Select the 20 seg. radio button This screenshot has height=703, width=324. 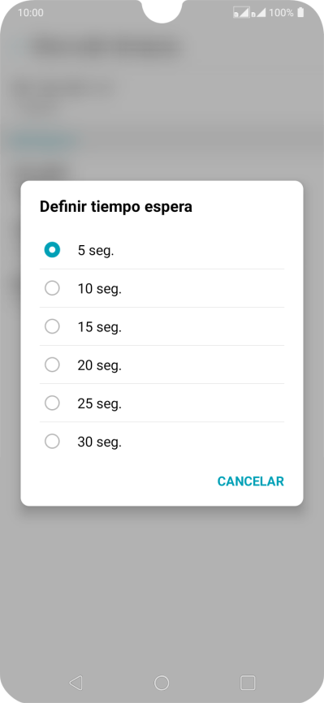point(52,364)
